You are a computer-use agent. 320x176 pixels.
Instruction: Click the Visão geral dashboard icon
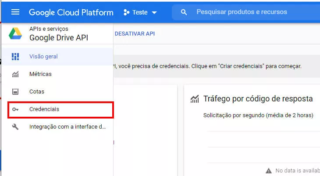point(15,57)
